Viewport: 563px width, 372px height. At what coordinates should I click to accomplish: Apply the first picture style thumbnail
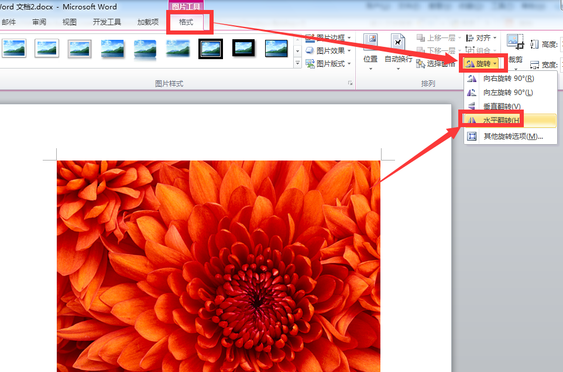pos(14,49)
